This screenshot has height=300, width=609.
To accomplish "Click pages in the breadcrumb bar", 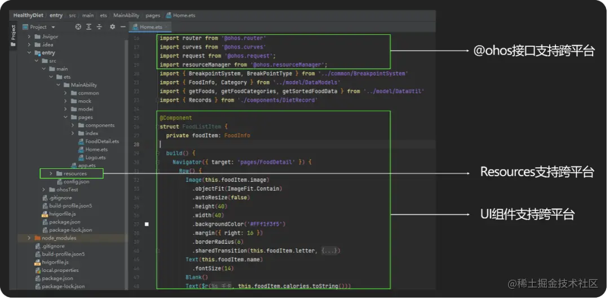I will pyautogui.click(x=153, y=16).
